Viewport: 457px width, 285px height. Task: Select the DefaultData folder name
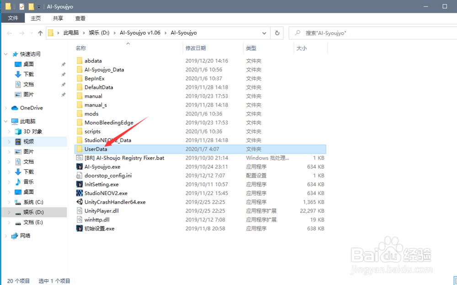[x=99, y=87]
